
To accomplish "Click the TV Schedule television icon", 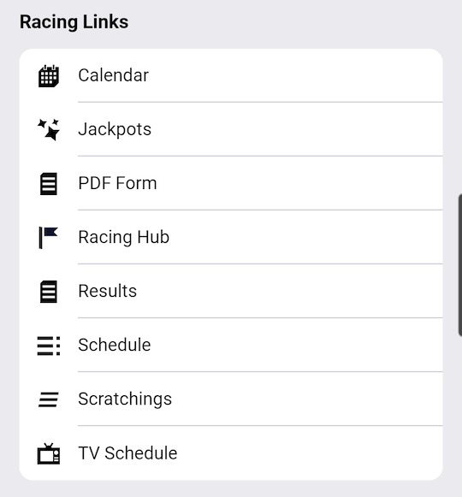I will pyautogui.click(x=49, y=453).
